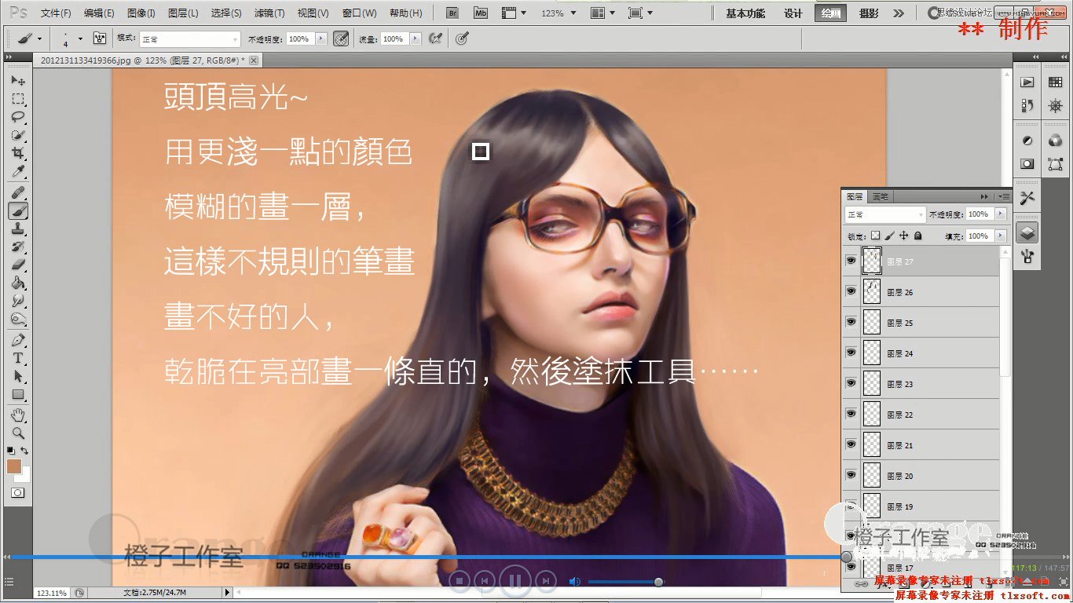Select the Eraser tool
The image size is (1073, 603).
18,265
